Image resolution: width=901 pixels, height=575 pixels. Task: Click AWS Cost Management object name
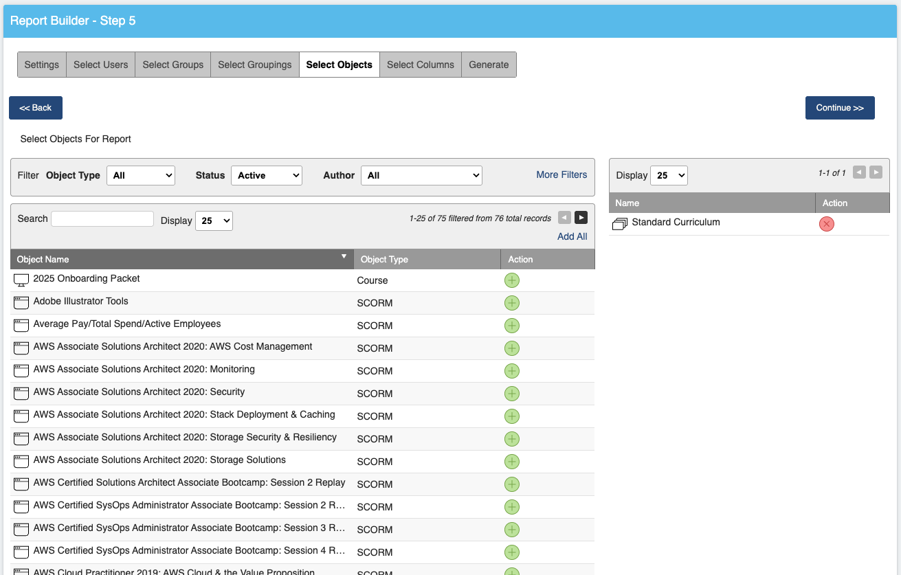point(173,346)
